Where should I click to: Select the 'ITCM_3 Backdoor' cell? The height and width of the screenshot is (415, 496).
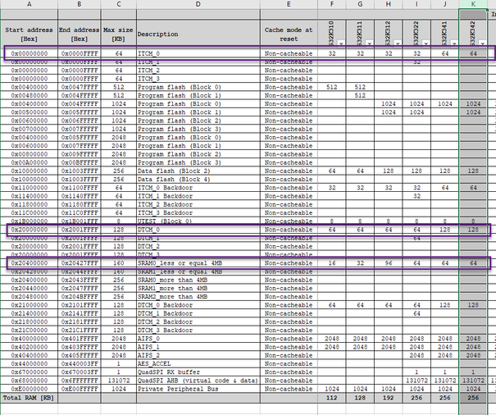198,212
